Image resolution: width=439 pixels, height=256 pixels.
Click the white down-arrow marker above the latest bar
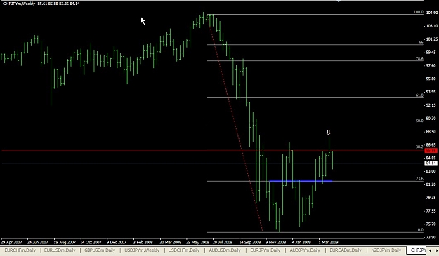[x=329, y=132]
